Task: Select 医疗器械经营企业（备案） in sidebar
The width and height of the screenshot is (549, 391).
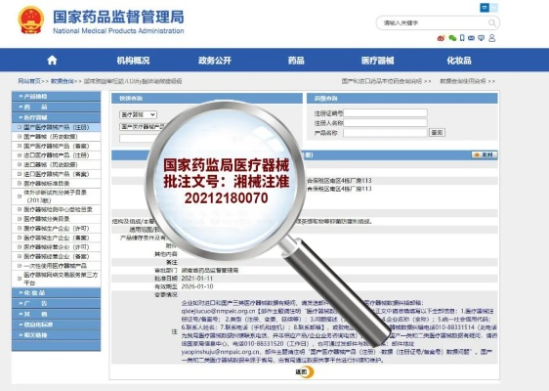Action: click(56, 256)
